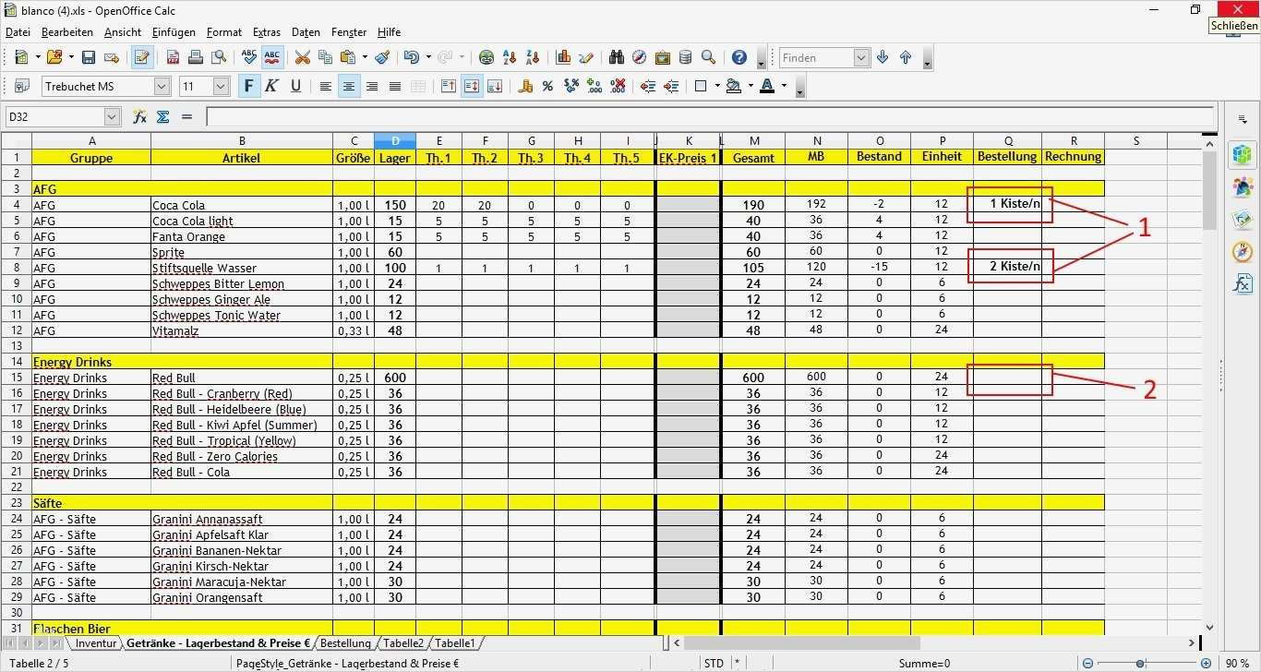
Task: Run the spellcheck with the ABC icon
Action: coord(248,57)
